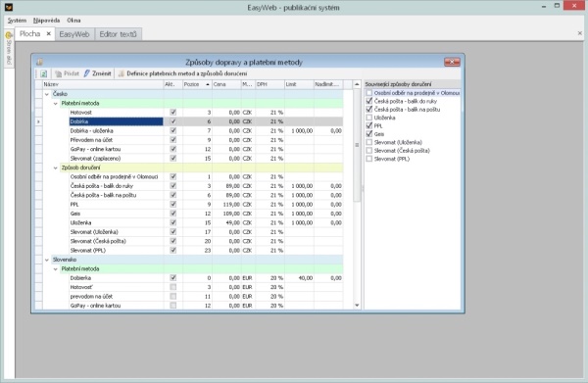This screenshot has height=383, width=588.
Task: Select the GoPay - online kartou Czech row
Action: pos(192,149)
